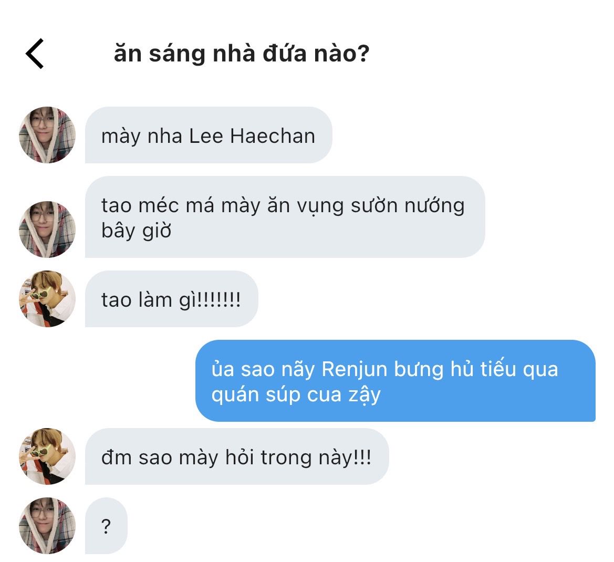Open the avatar next to the '?' message

pos(47,526)
